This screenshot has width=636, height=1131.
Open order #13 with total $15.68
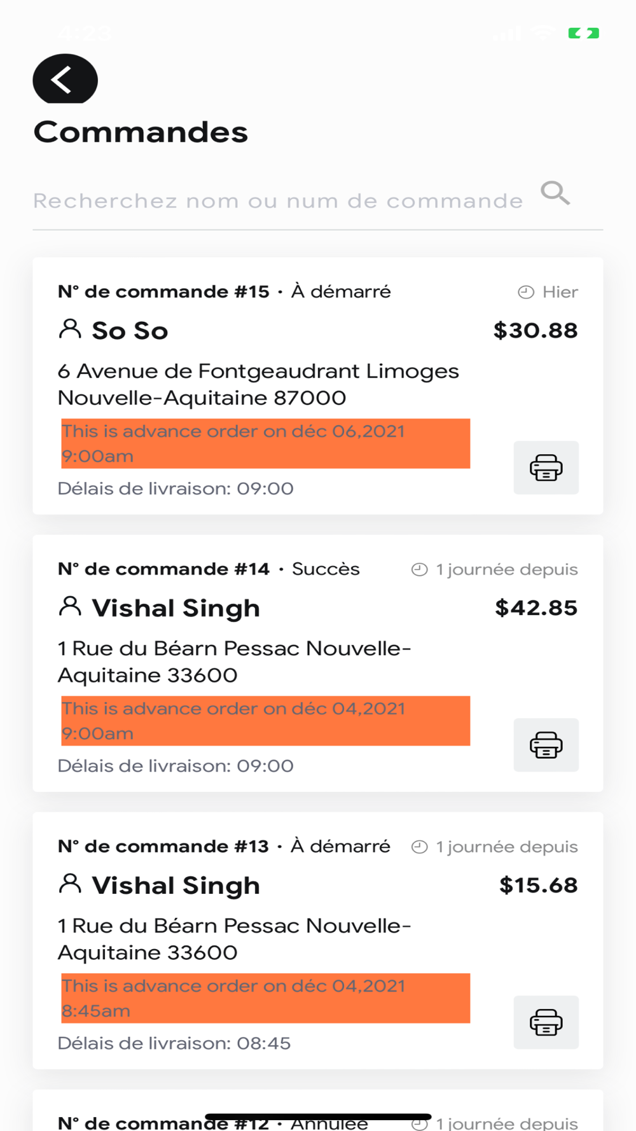pos(318,941)
